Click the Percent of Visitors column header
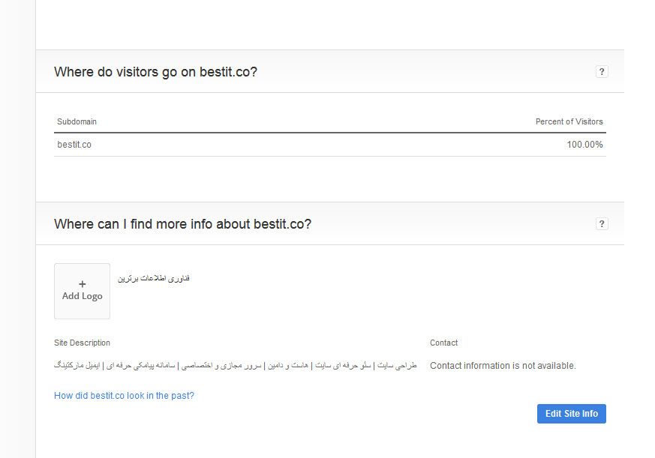 (569, 121)
